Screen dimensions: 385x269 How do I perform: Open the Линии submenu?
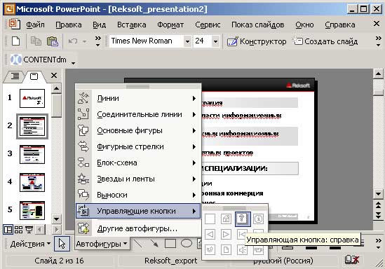138,98
